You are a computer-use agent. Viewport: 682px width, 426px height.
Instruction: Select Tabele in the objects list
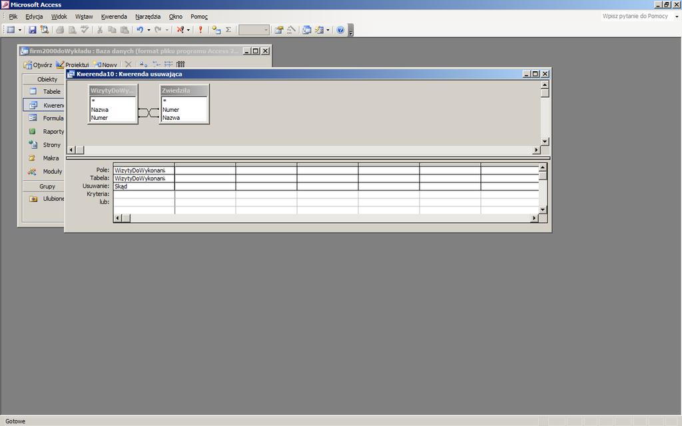pos(46,92)
